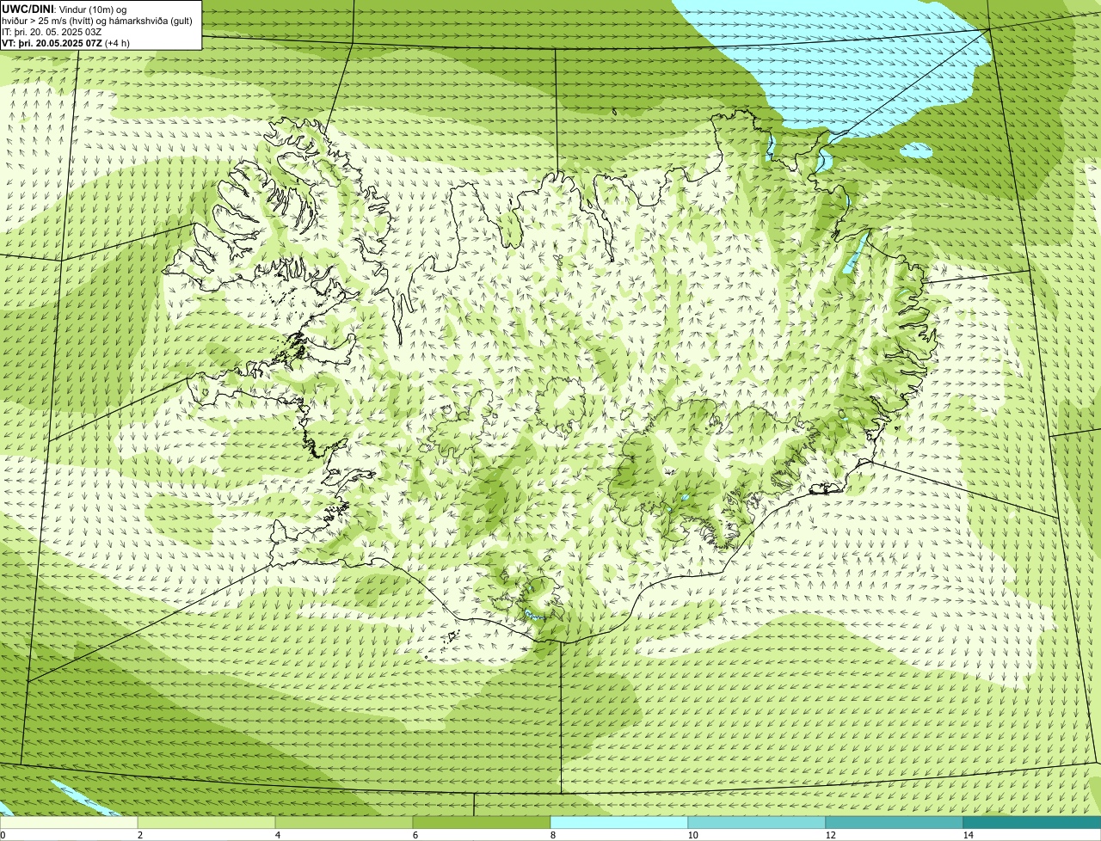Click the 8–10 light cyan color bar segment
Viewport: 1101px width, 841px height.
pos(619,822)
